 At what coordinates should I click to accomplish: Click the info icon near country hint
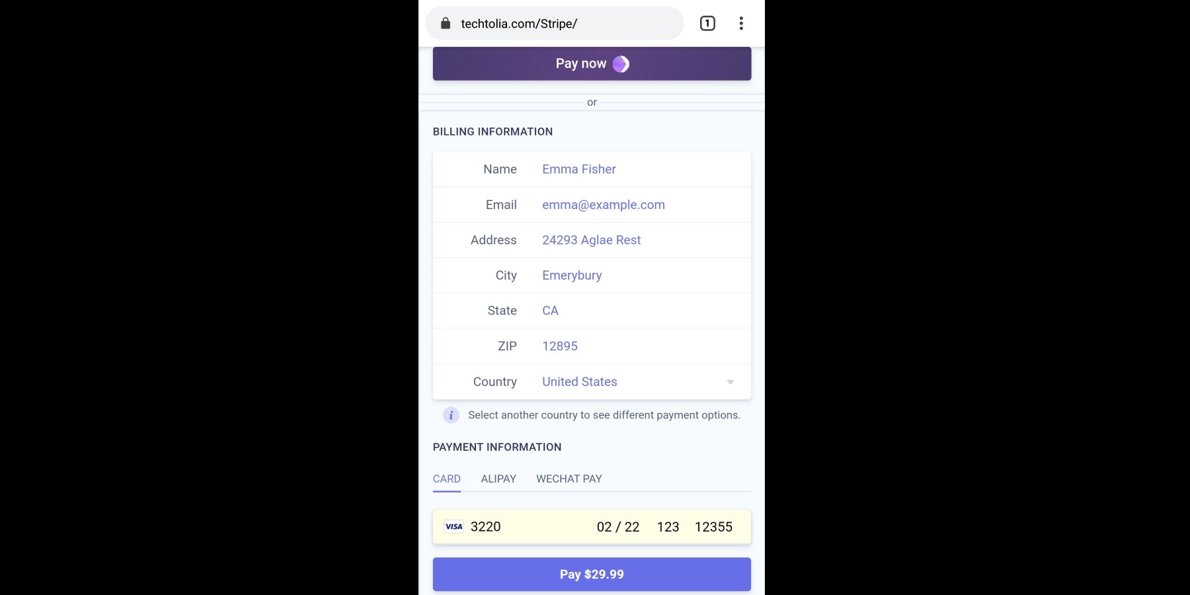[x=451, y=415]
